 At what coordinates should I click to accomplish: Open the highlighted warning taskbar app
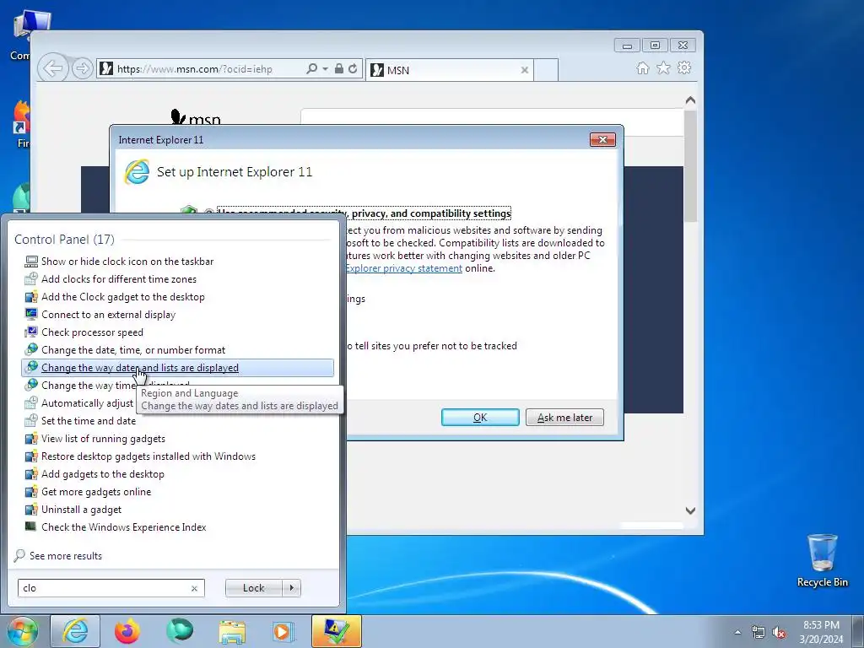coord(336,631)
